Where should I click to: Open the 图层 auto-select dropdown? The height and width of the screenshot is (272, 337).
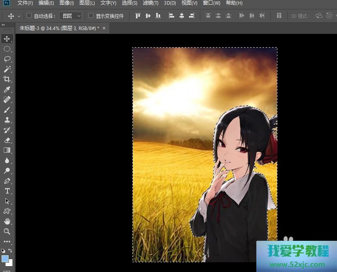(x=72, y=16)
